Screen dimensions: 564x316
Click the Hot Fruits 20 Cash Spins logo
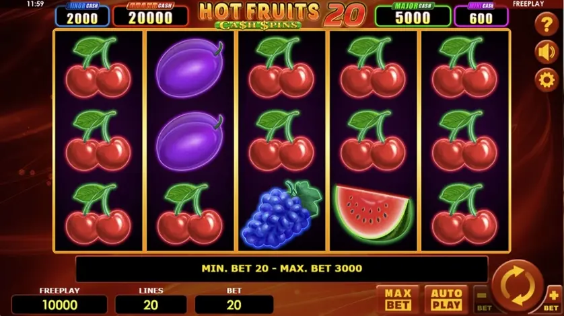pyautogui.click(x=281, y=15)
